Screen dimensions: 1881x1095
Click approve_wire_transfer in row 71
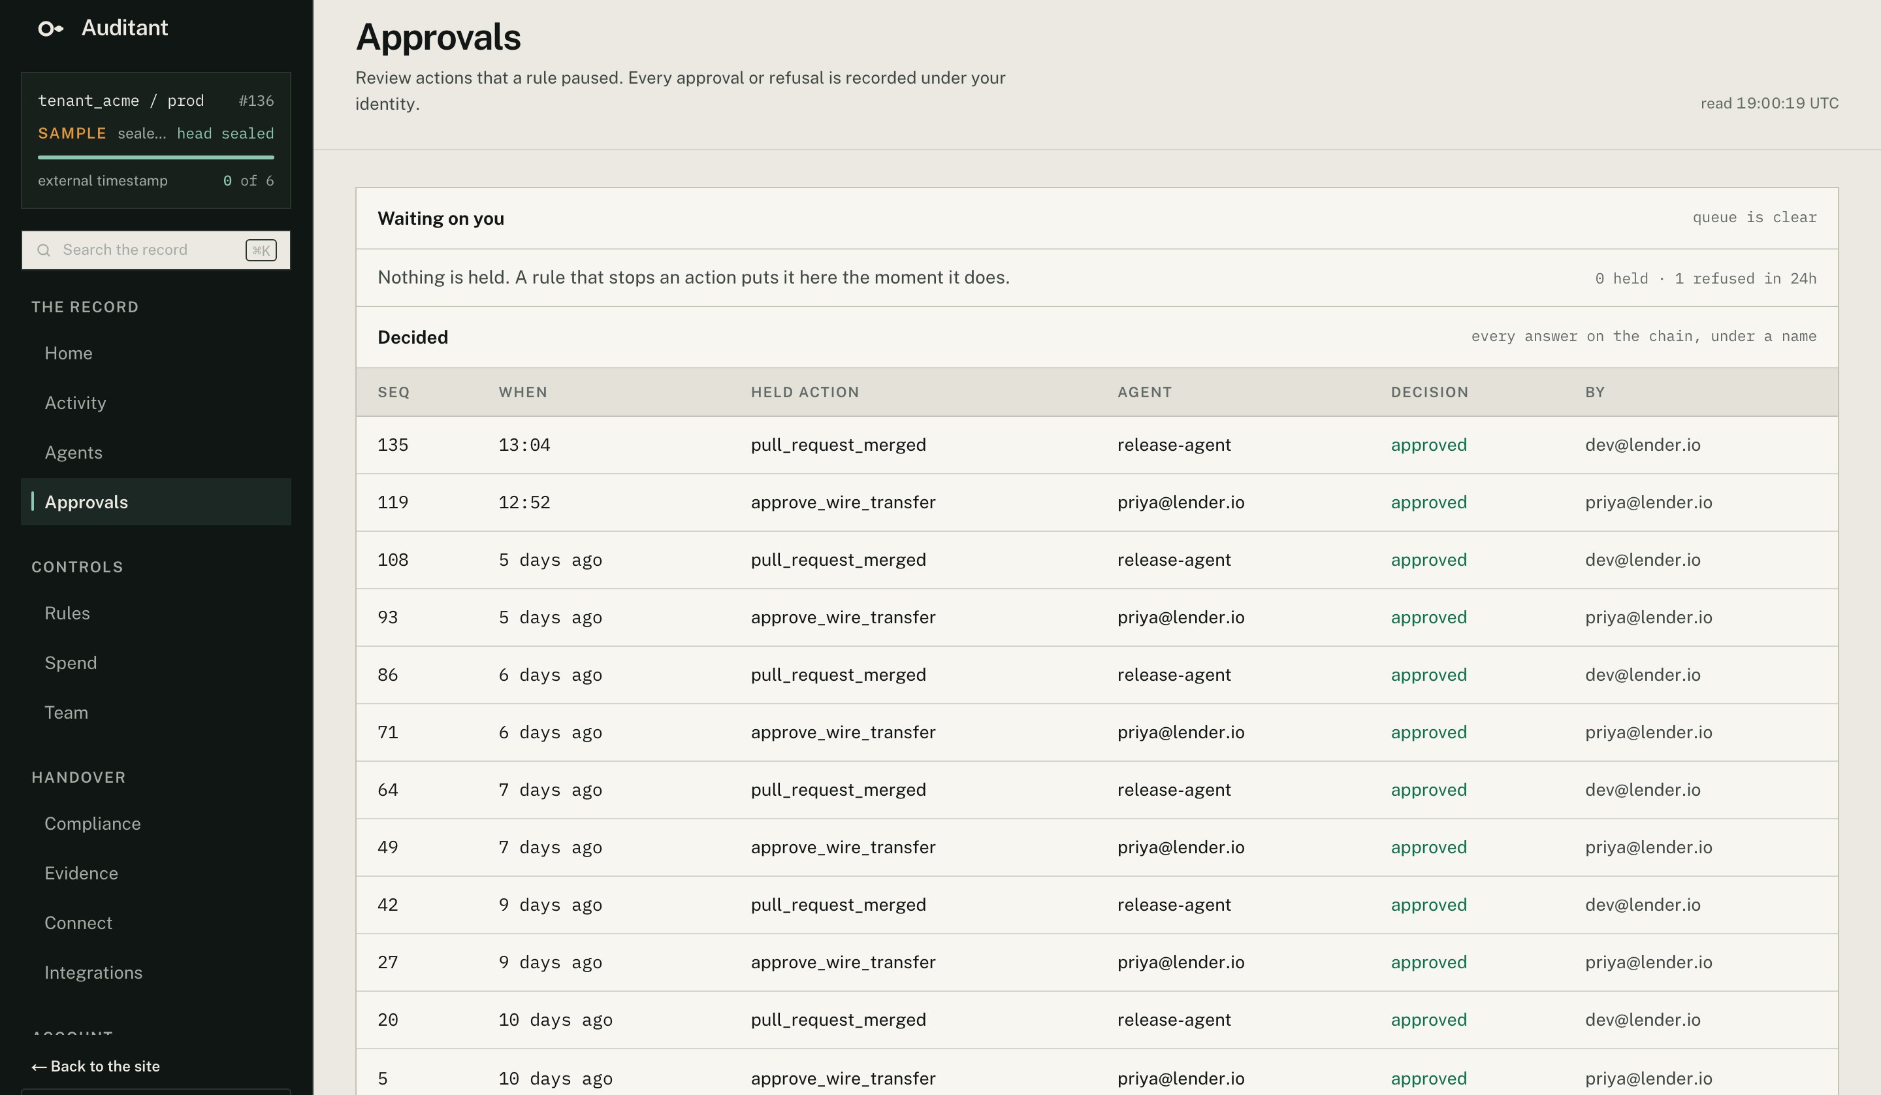pyautogui.click(x=843, y=733)
